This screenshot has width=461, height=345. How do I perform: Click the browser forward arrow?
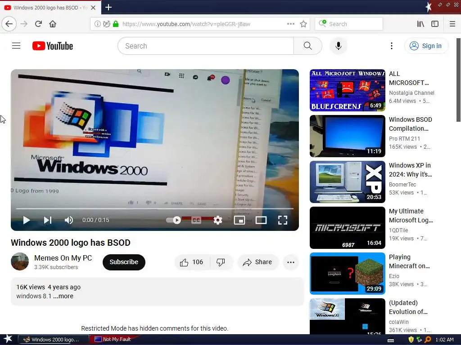(24, 24)
